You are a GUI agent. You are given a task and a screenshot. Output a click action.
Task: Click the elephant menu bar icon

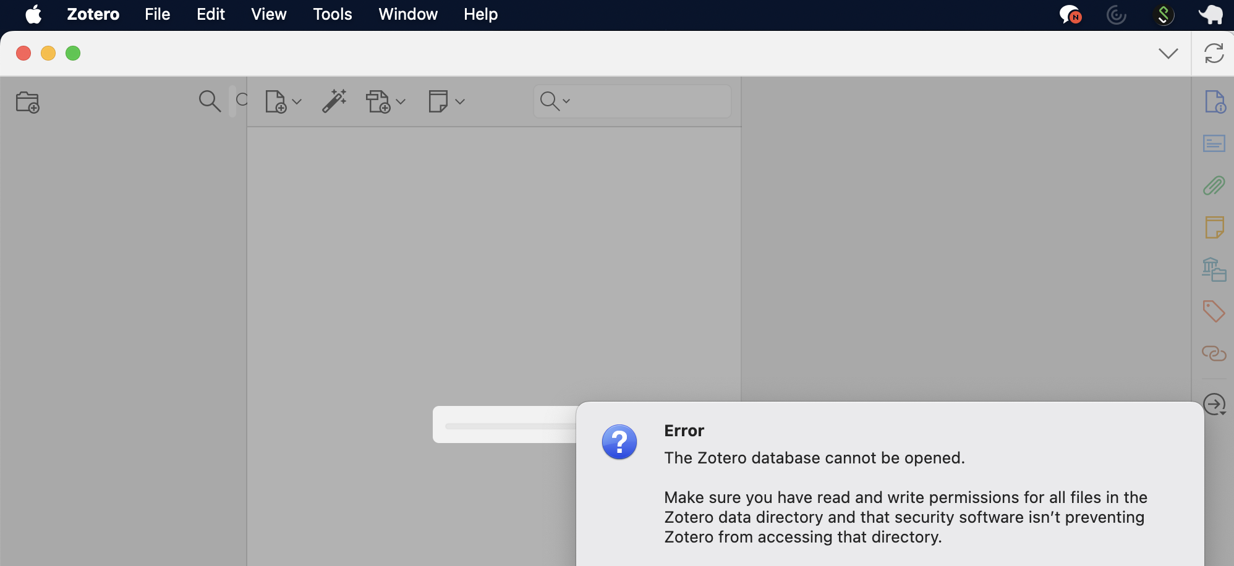click(x=1211, y=14)
